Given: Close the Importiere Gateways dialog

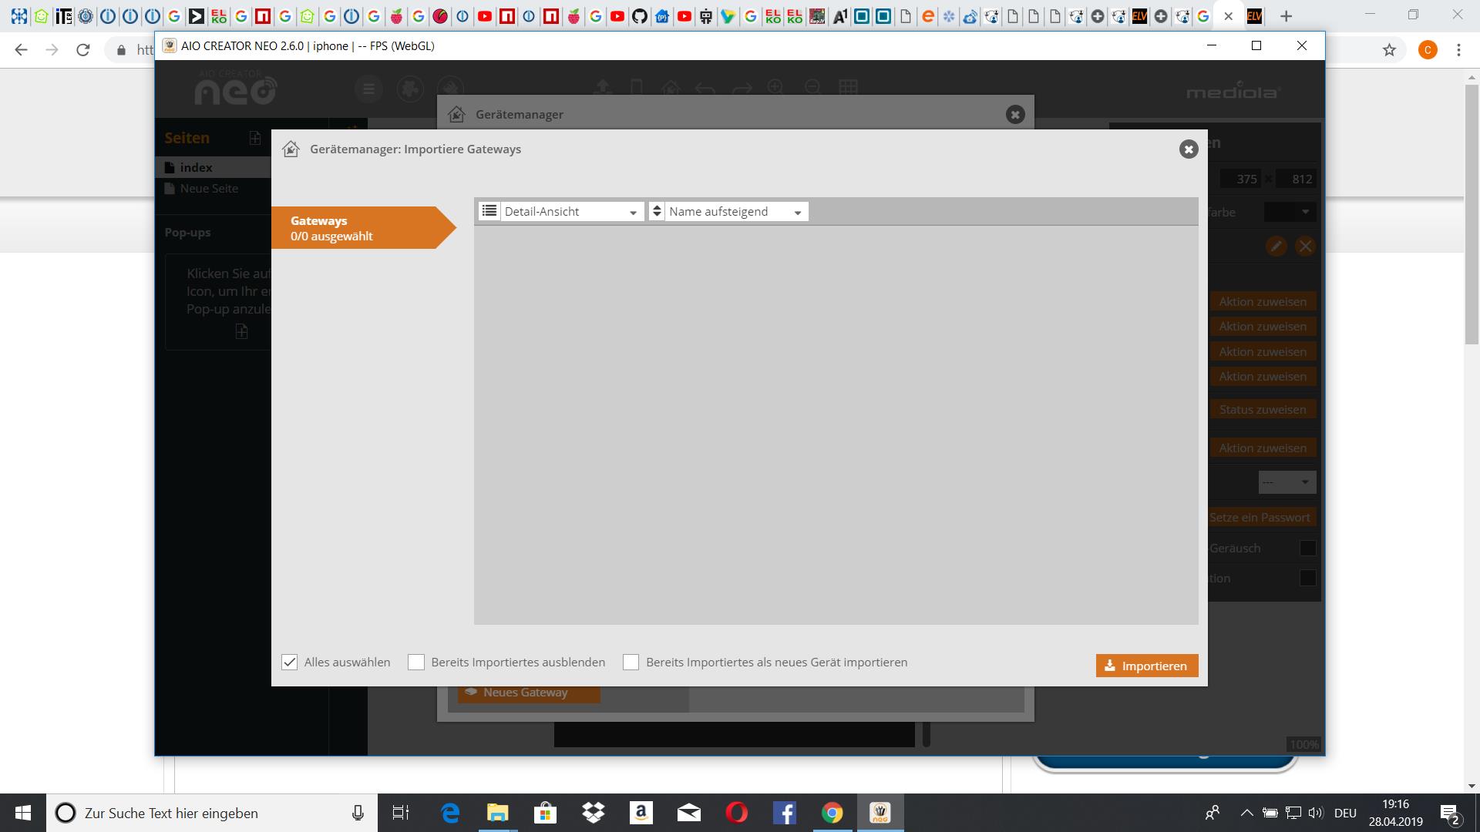Looking at the screenshot, I should 1188,149.
